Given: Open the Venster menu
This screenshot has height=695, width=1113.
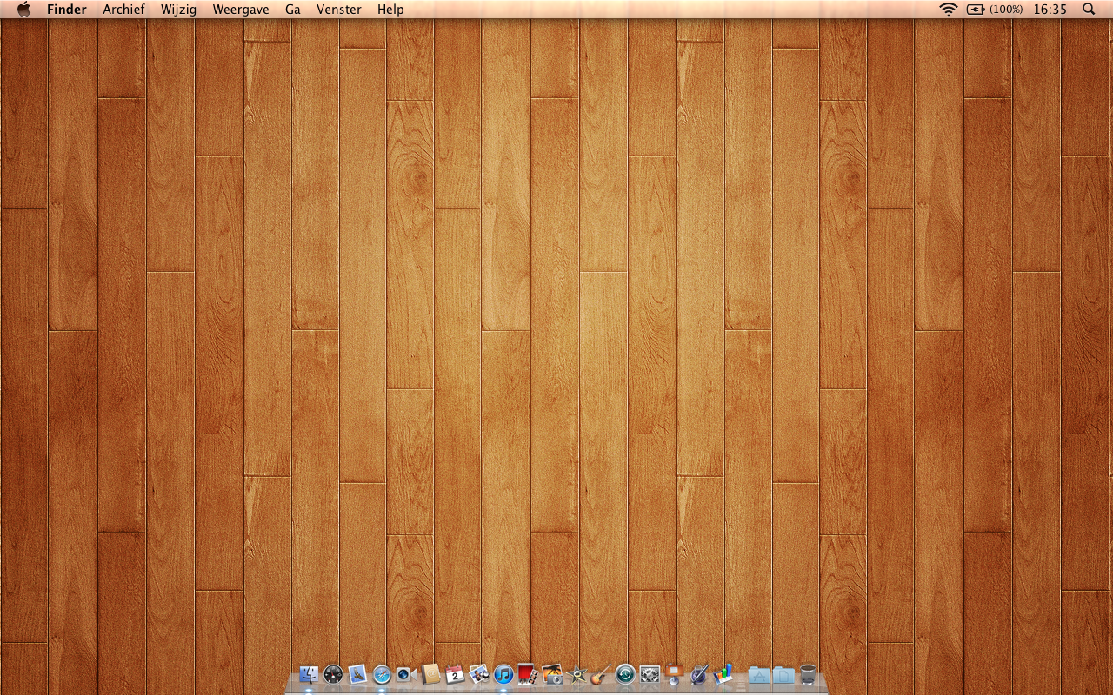Looking at the screenshot, I should click(339, 10).
